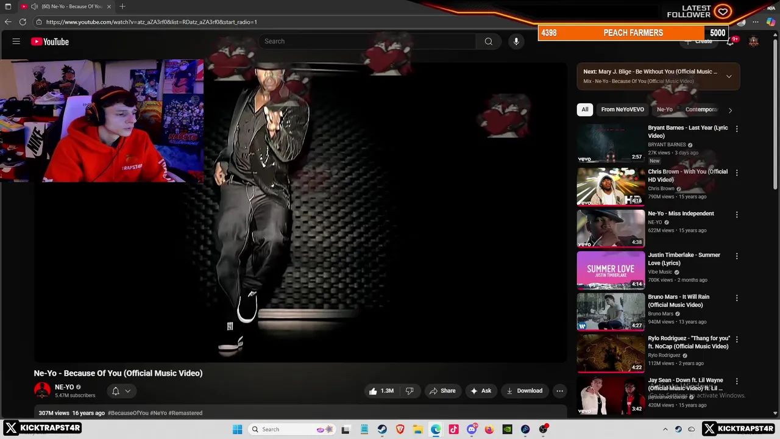The width and height of the screenshot is (780, 439).
Task: Open NVIDIA app from the taskbar
Action: (507, 429)
